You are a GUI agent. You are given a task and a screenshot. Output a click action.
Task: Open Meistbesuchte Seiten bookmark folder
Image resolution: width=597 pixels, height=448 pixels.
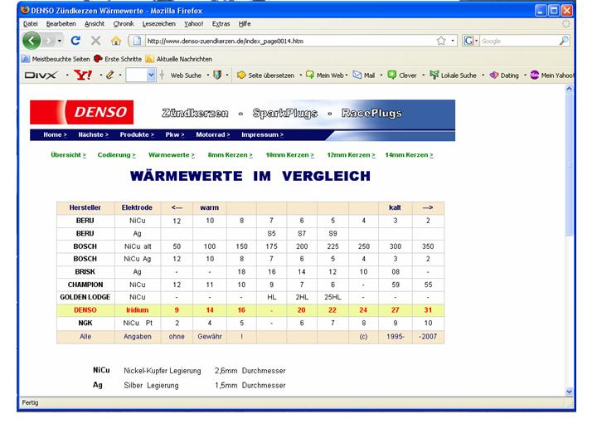click(x=56, y=59)
